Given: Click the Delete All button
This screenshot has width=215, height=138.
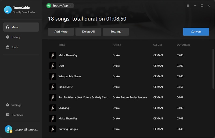Looking at the screenshot, I should click(x=88, y=32).
